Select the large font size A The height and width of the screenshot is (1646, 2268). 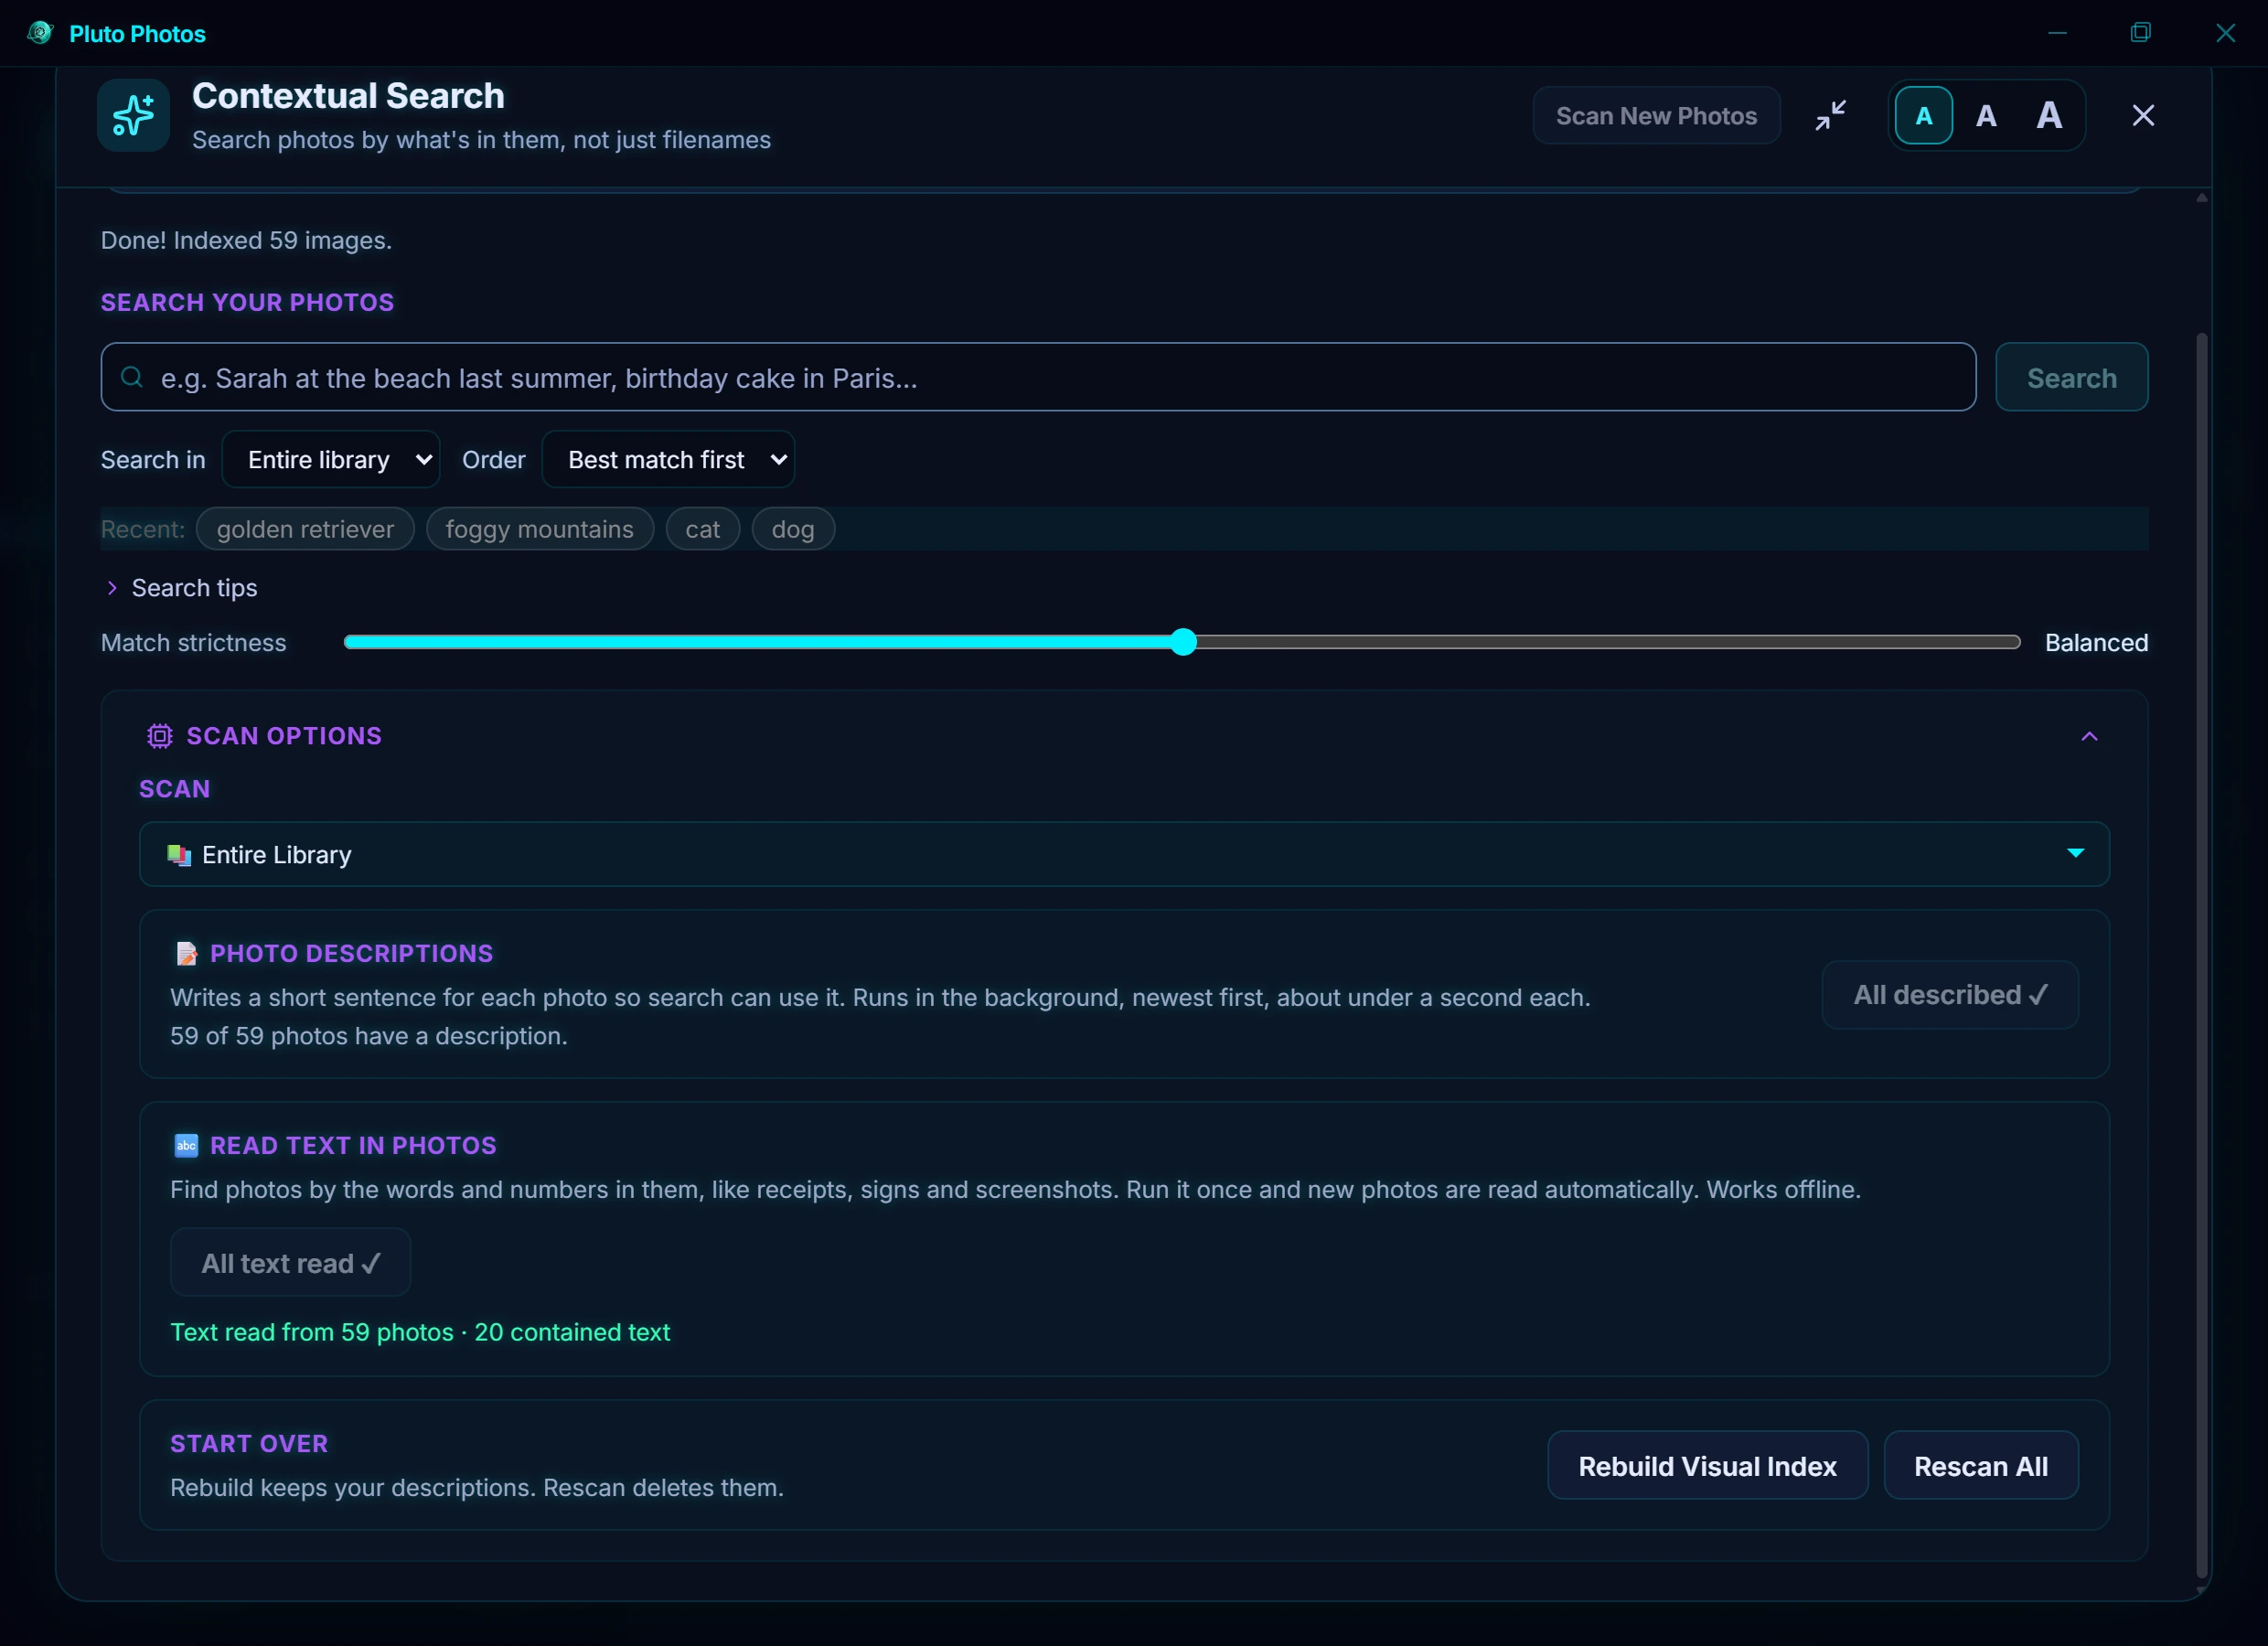(x=2049, y=116)
